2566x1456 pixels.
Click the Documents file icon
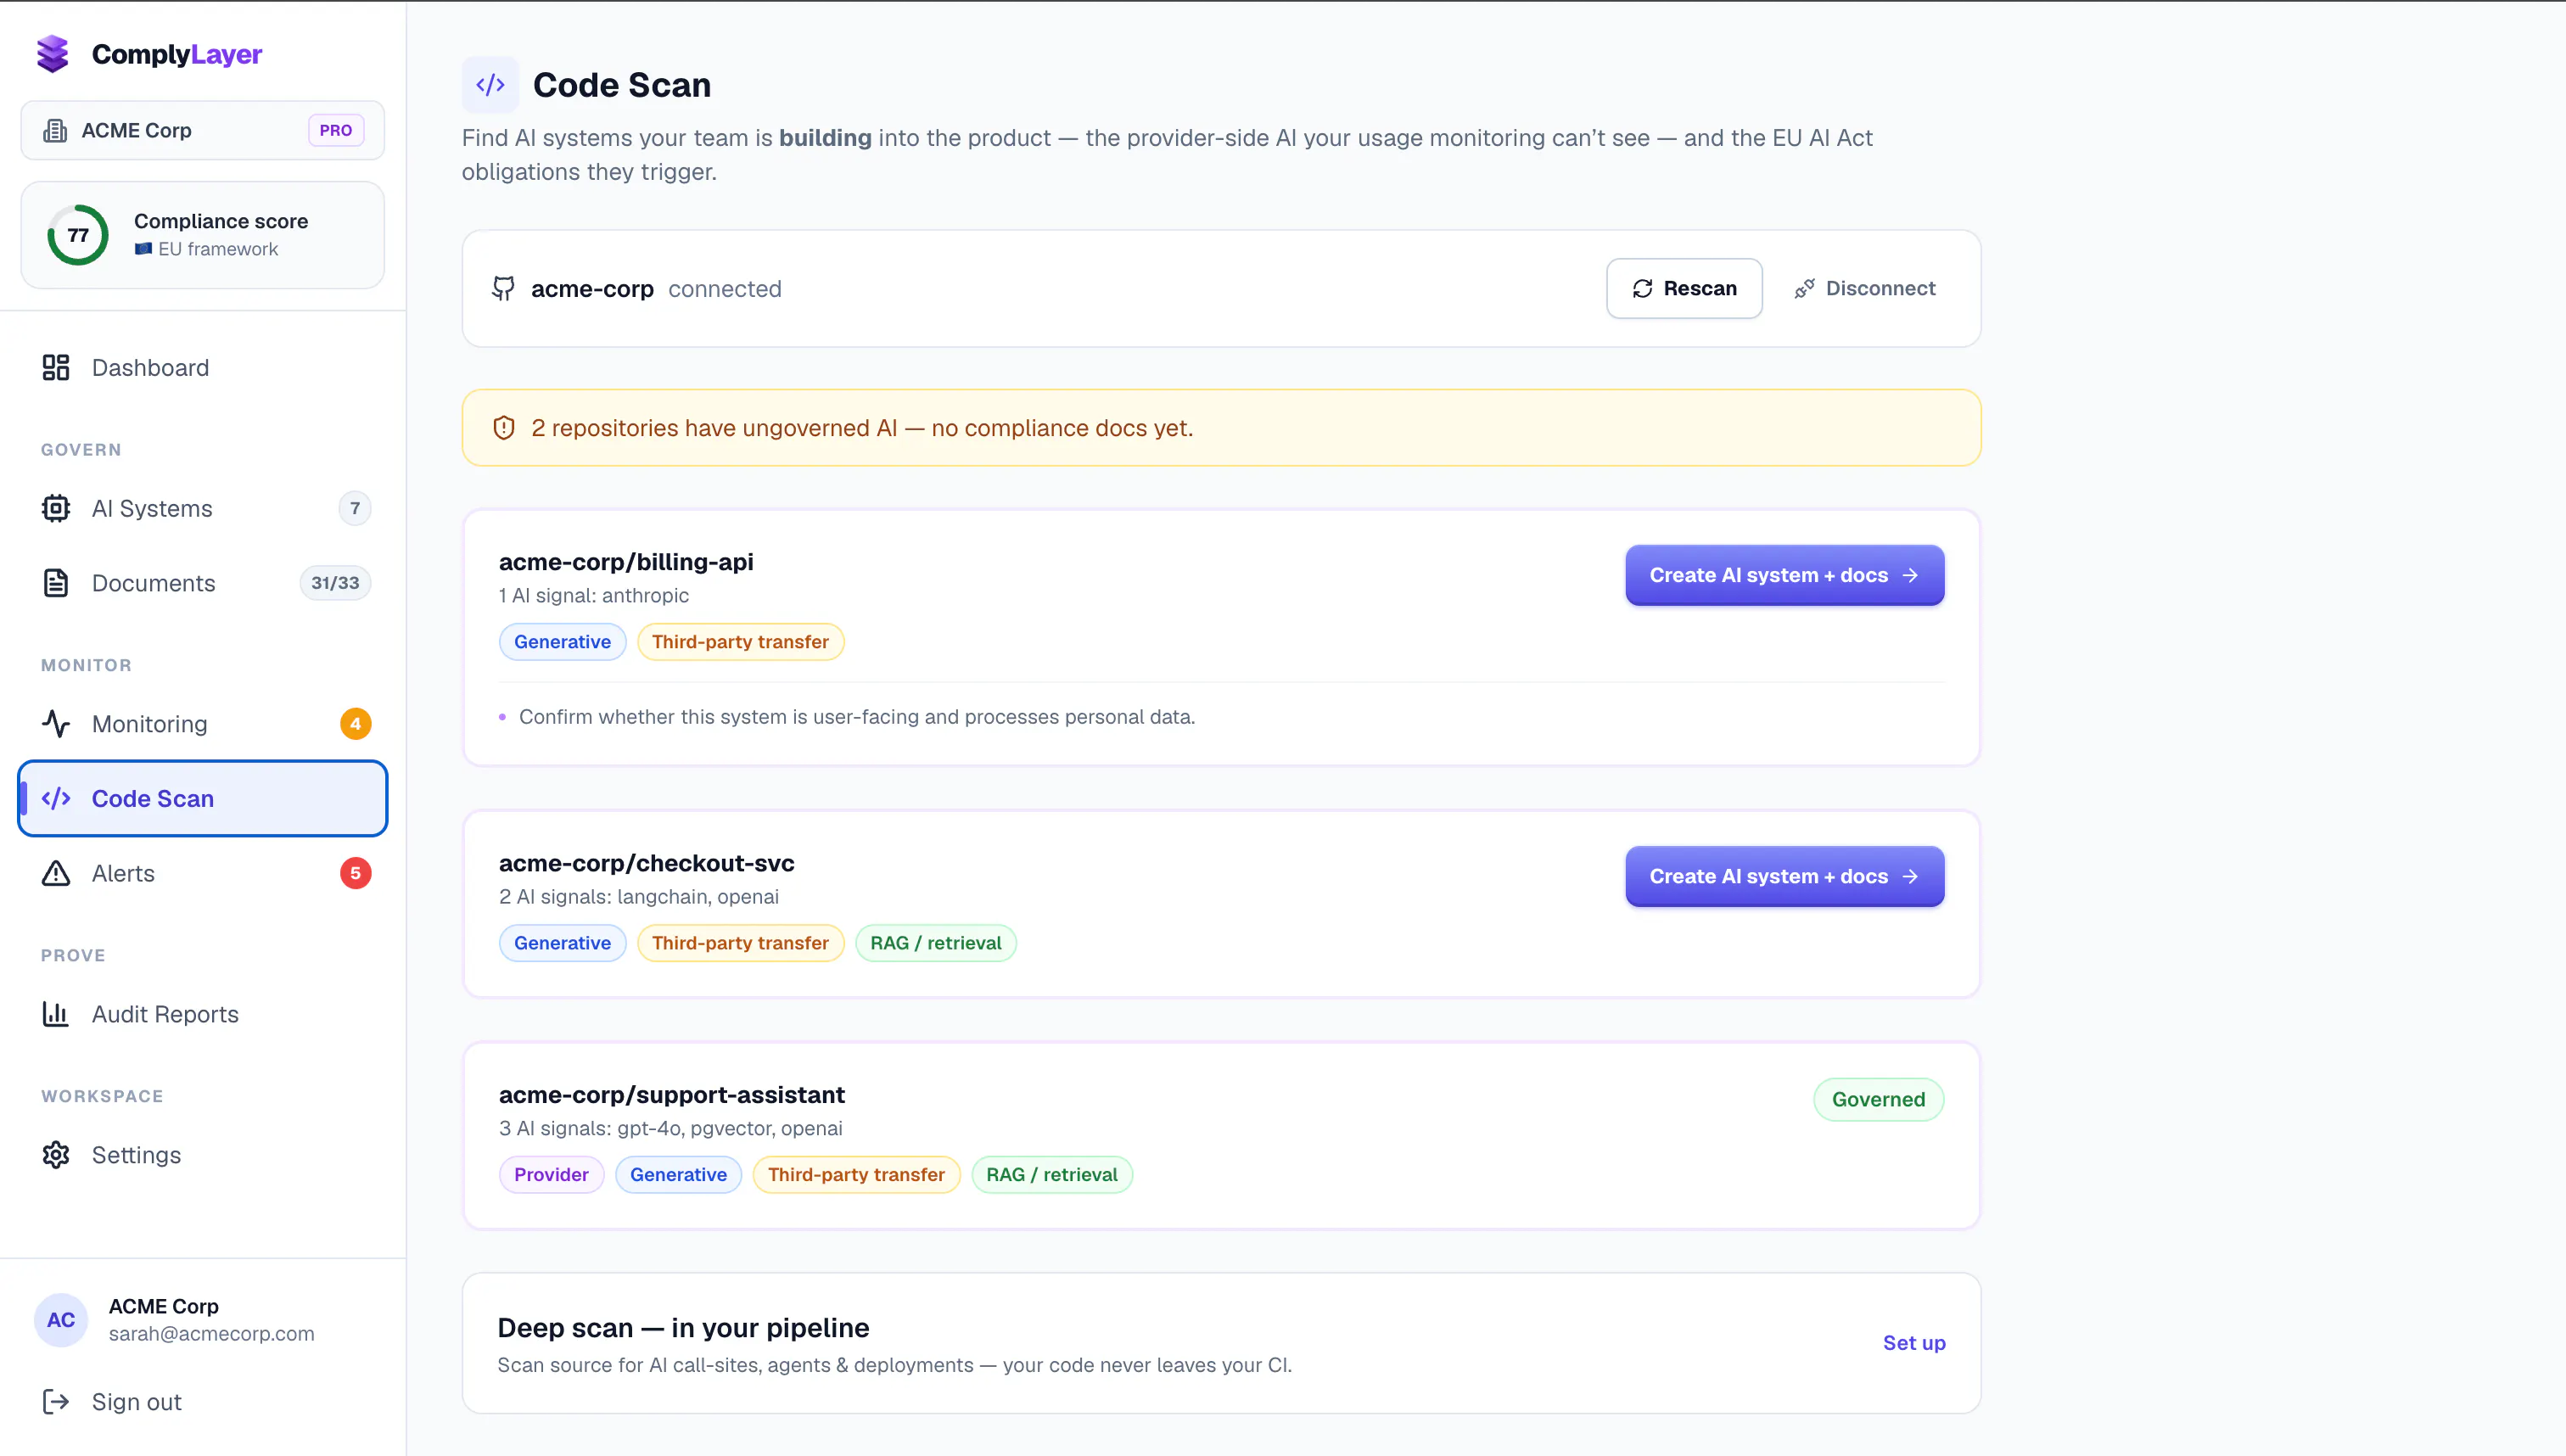(x=56, y=583)
